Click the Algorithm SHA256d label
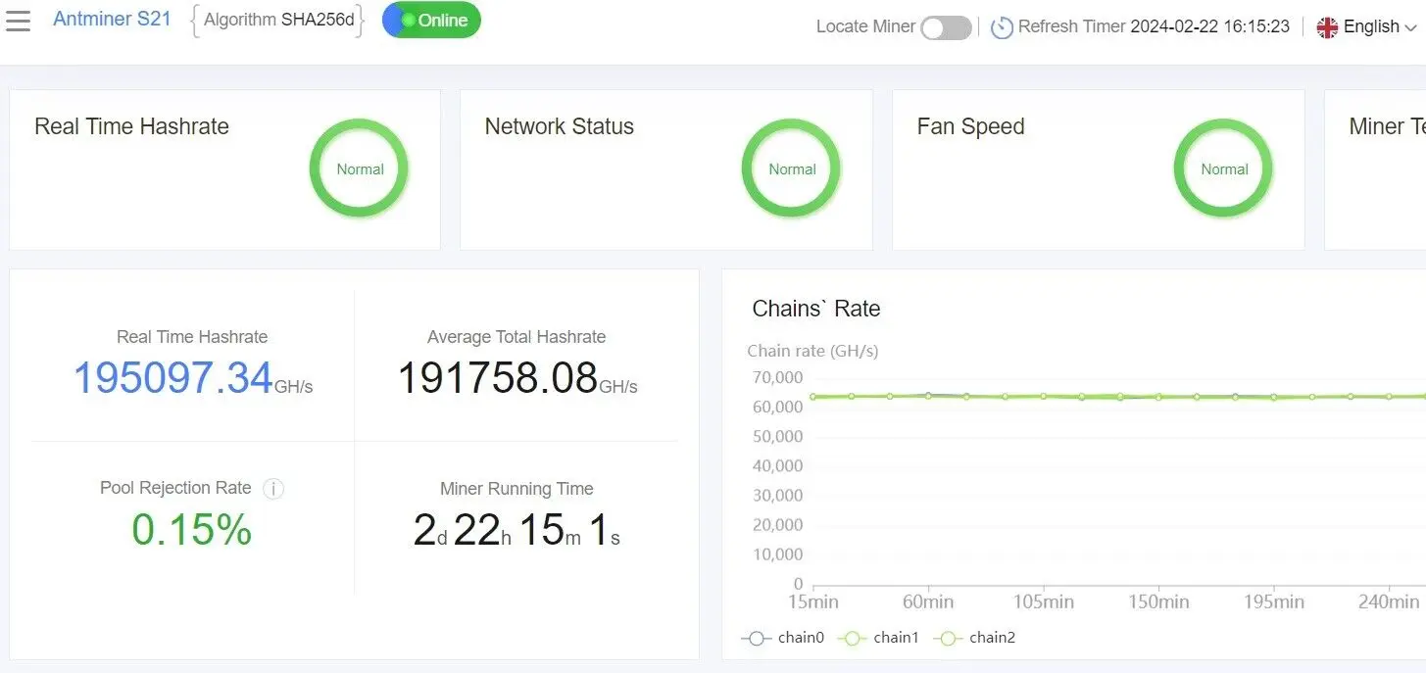The width and height of the screenshot is (1426, 673). point(278,20)
